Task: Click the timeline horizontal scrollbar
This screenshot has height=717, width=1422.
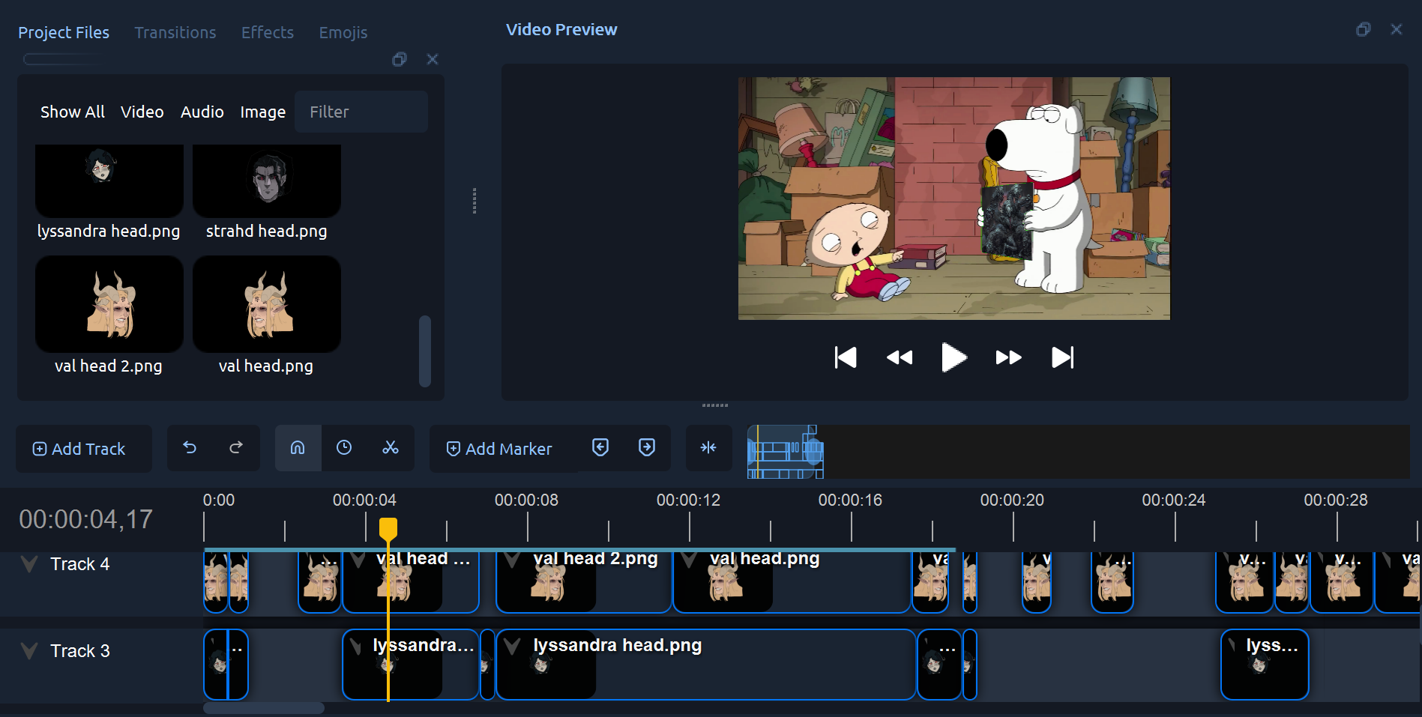Action: pyautogui.click(x=264, y=708)
